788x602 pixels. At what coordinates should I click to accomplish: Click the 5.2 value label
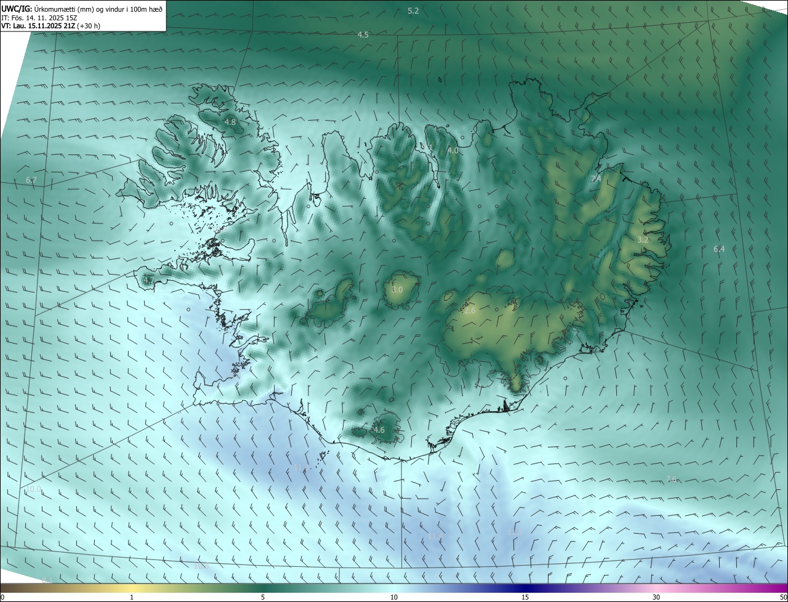pyautogui.click(x=413, y=11)
